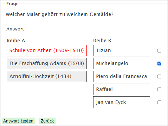Check the box next to Tizian
Screen dimensions: 168x126
pos(159,51)
